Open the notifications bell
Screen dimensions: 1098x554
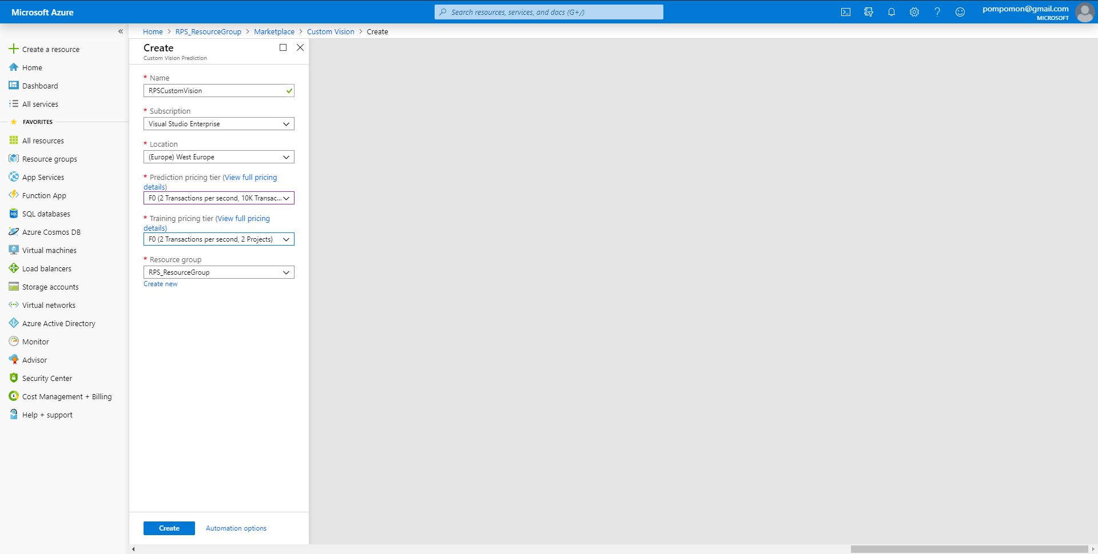892,12
